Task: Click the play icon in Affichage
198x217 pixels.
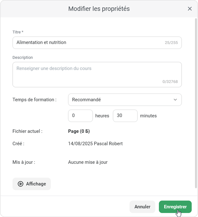Action: pos(20,184)
